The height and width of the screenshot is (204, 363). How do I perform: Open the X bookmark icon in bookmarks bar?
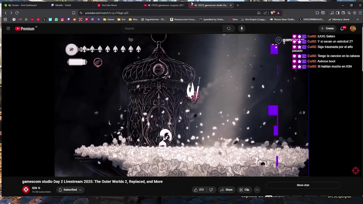point(44,20)
